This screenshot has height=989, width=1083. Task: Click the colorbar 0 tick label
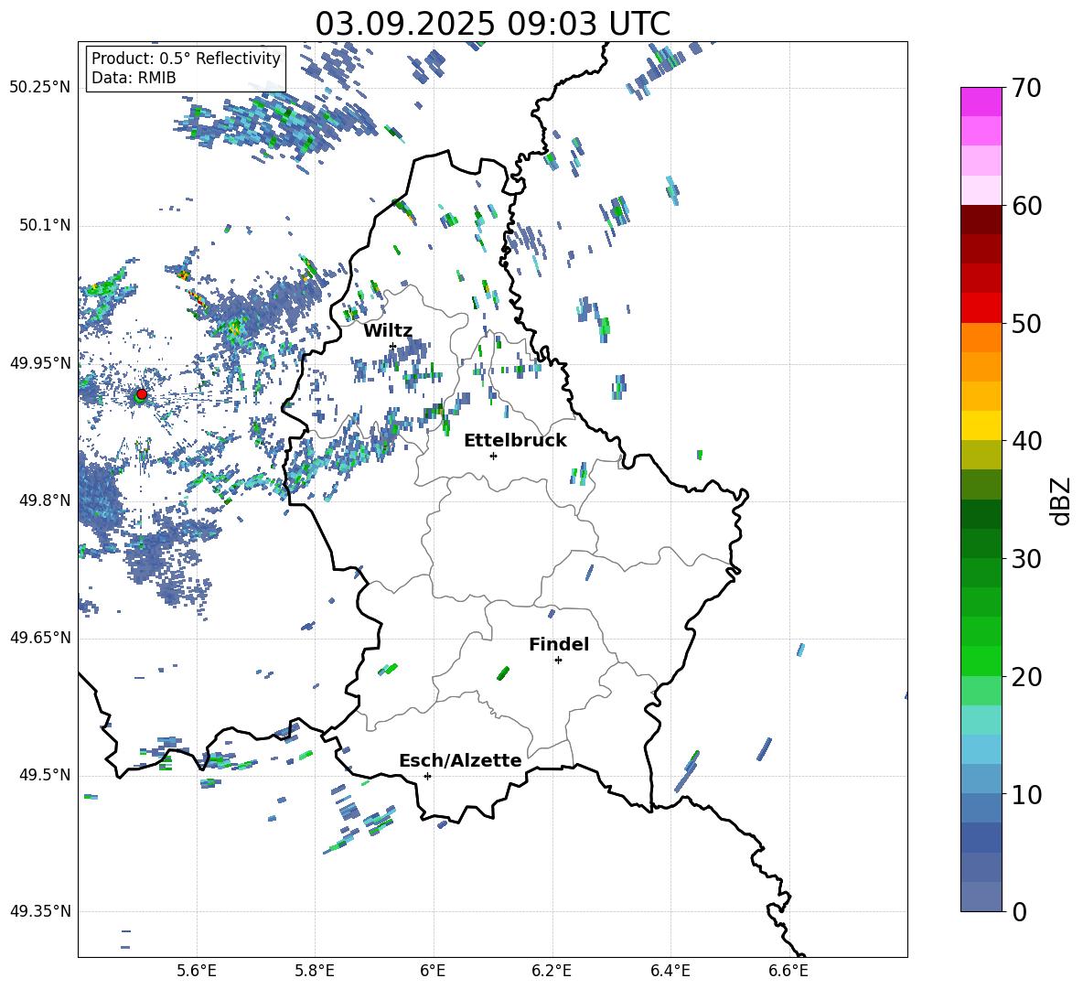coord(1019,911)
